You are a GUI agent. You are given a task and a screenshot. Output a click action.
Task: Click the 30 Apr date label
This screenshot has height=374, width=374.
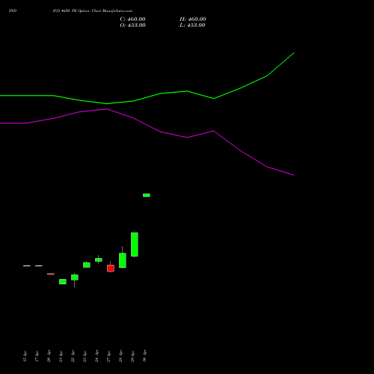(x=145, y=356)
